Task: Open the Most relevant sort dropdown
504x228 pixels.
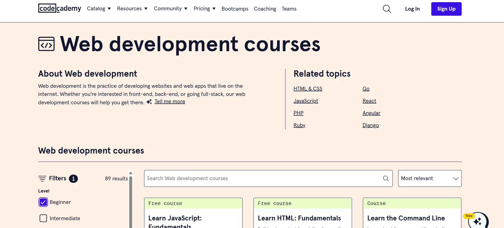Action: [x=430, y=178]
